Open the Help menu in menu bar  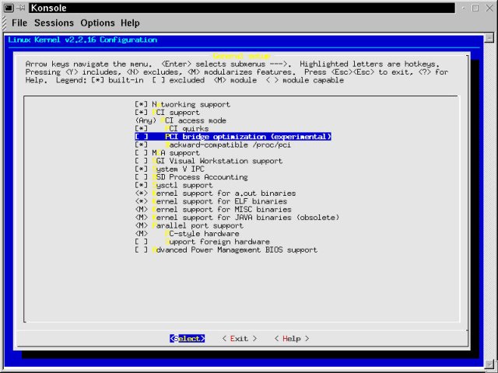(131, 23)
